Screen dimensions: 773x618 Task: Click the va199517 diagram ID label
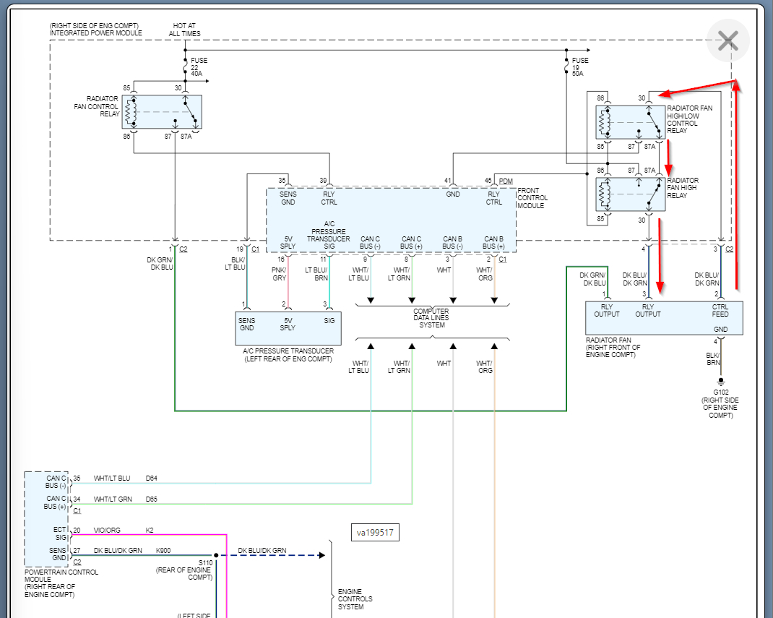376,533
